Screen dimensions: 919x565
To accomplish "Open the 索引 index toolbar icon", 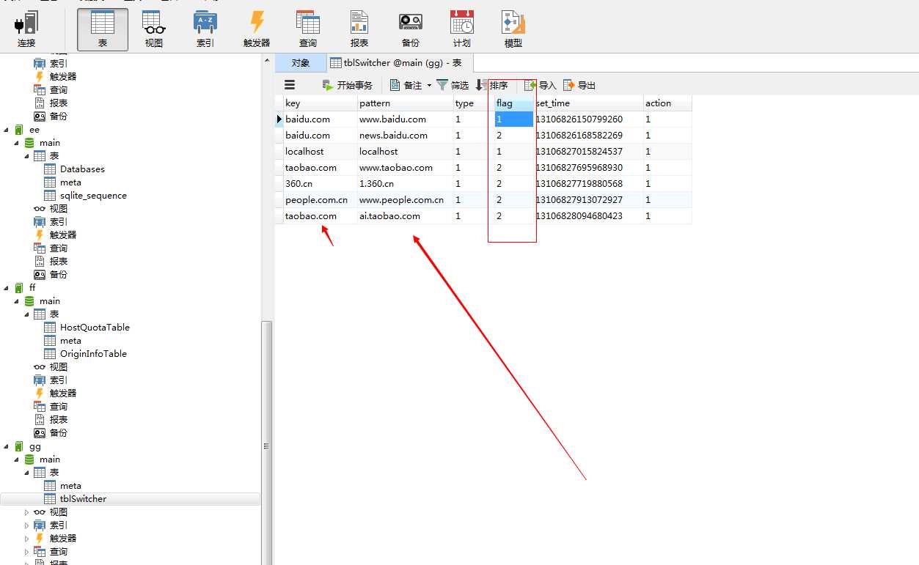I will tap(205, 30).
